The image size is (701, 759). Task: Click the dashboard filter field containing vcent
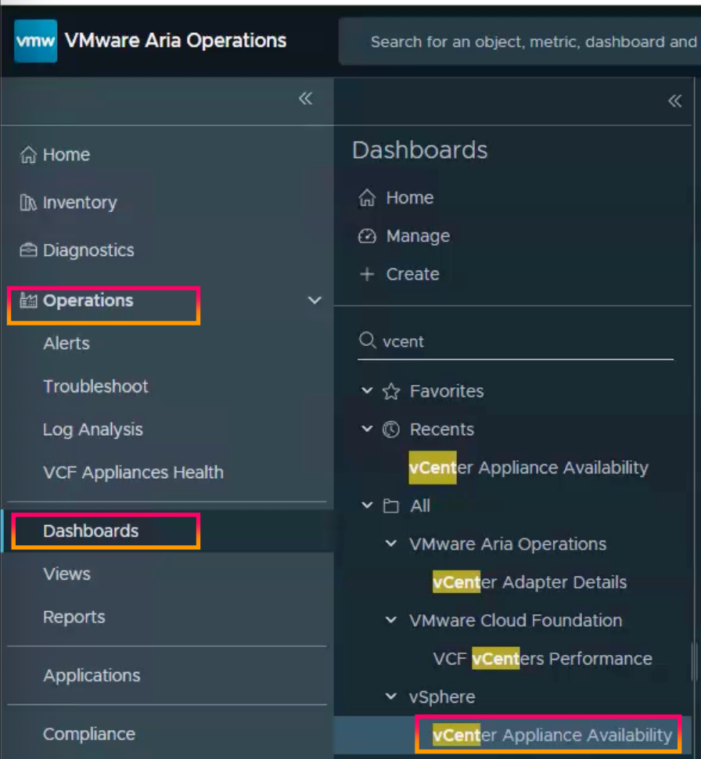(516, 341)
